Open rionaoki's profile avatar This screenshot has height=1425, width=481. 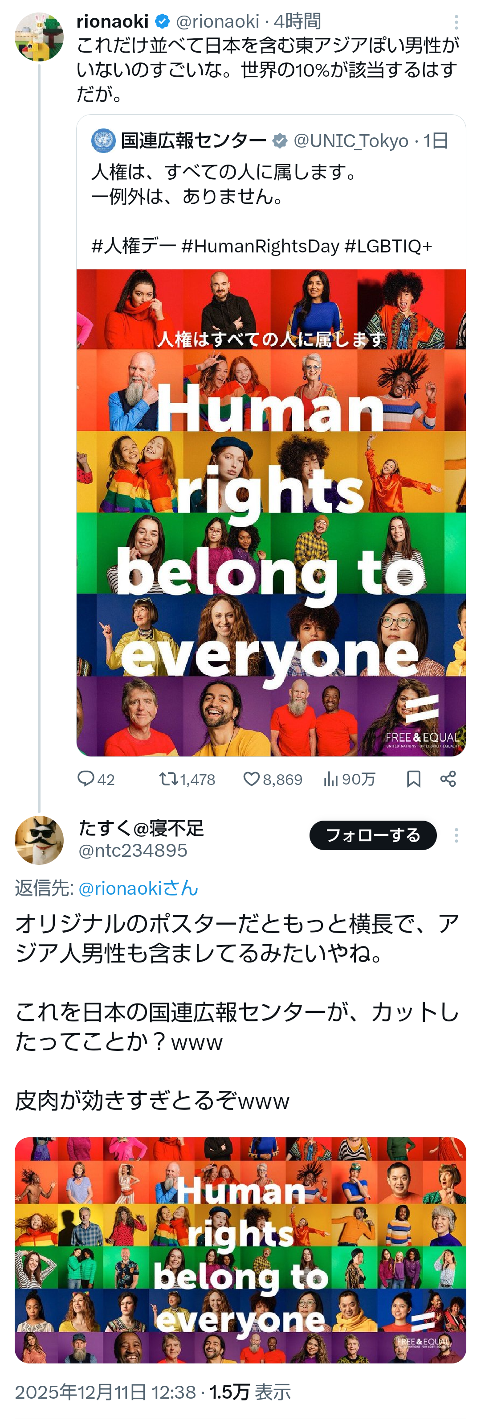click(39, 37)
